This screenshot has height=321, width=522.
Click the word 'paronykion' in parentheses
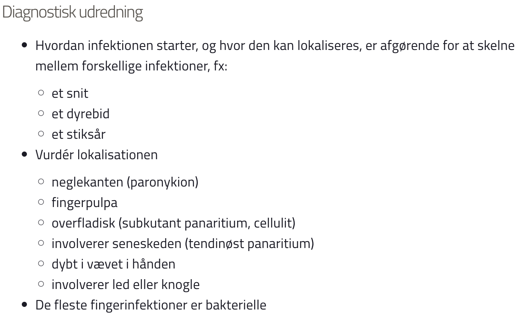tap(162, 182)
